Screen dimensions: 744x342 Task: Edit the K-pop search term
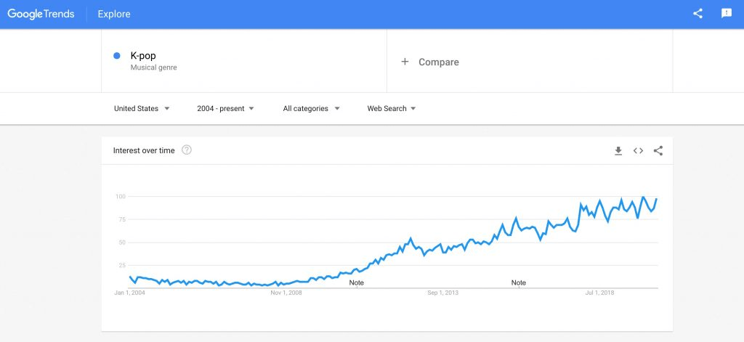pos(143,56)
